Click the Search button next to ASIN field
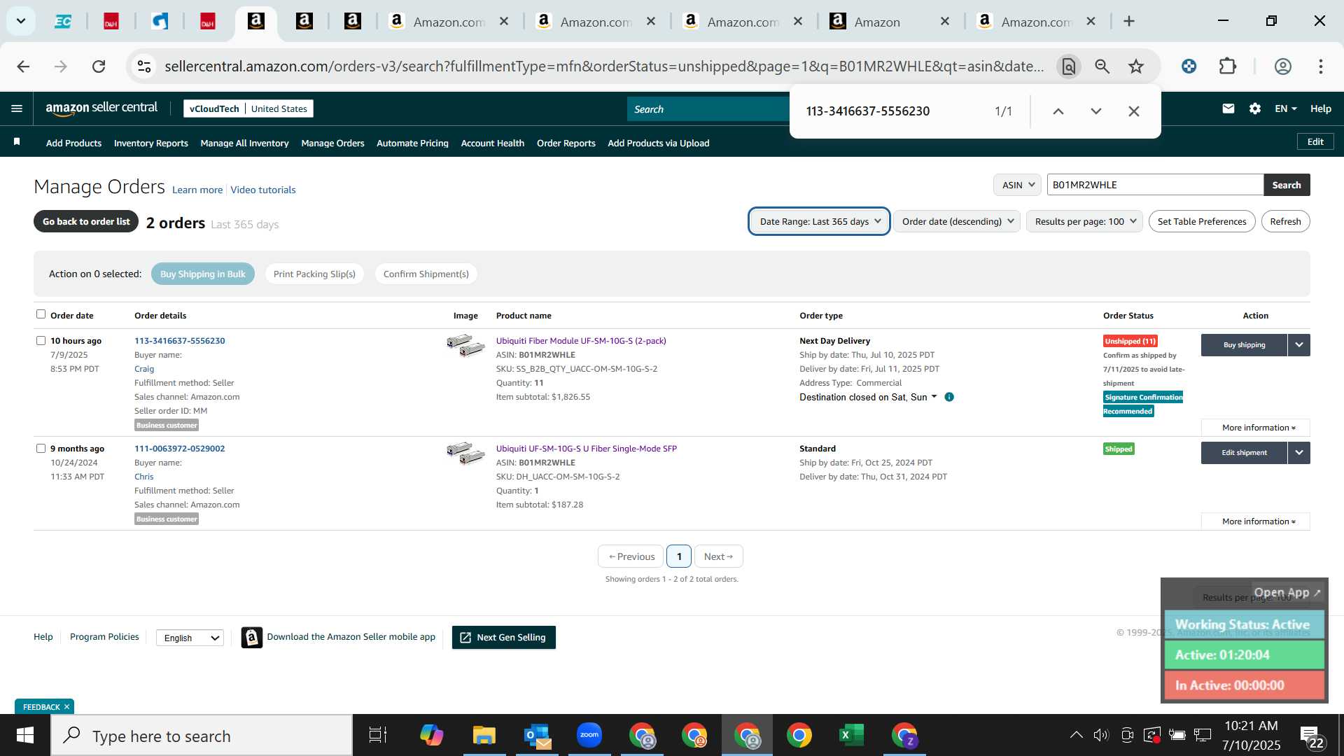Image resolution: width=1344 pixels, height=756 pixels. [x=1287, y=185]
